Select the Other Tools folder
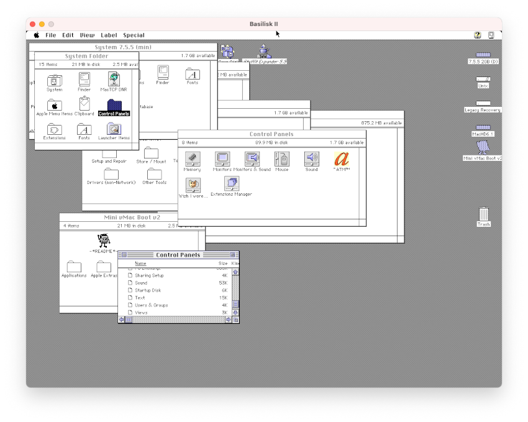The height and width of the screenshot is (422, 528). tap(155, 174)
